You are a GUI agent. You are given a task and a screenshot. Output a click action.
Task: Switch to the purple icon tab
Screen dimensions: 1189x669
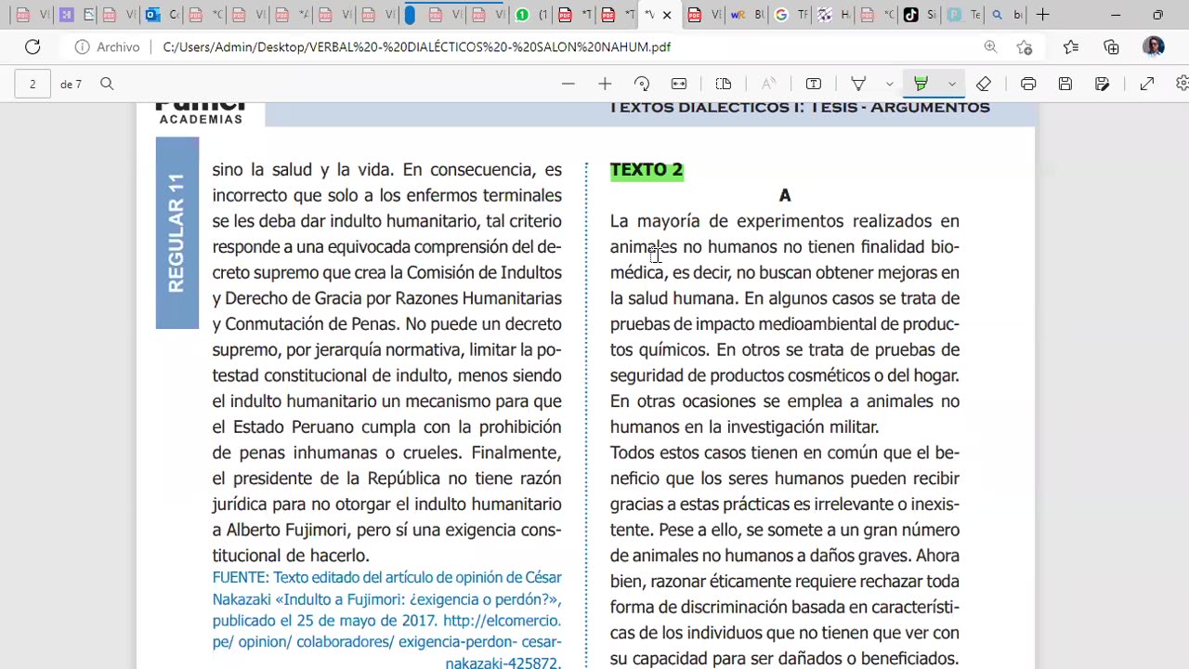66,15
